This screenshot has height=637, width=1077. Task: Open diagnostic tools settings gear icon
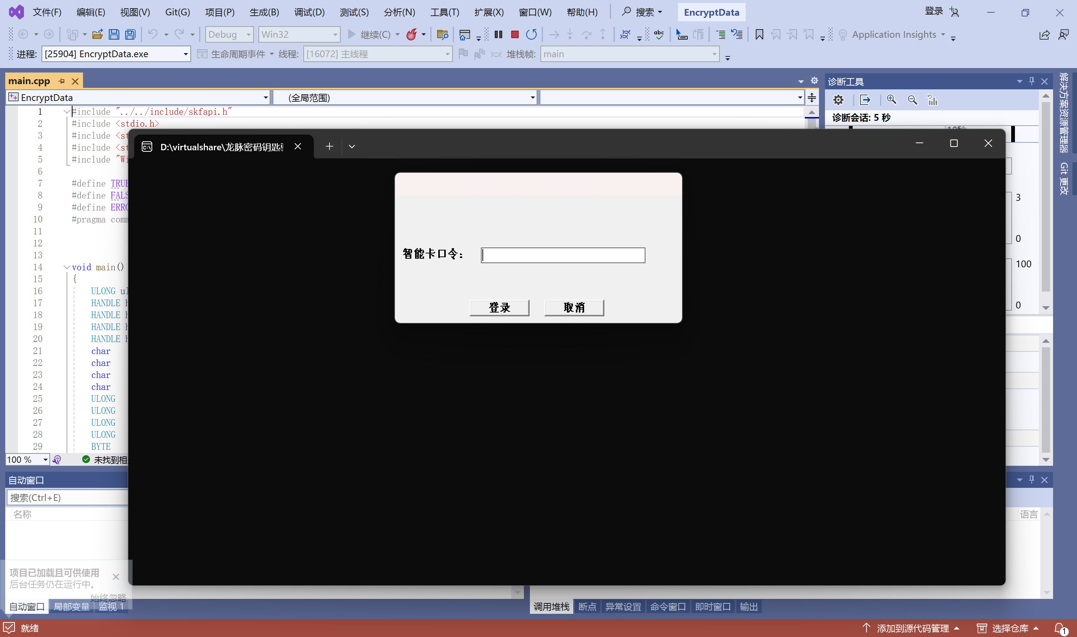pos(838,100)
